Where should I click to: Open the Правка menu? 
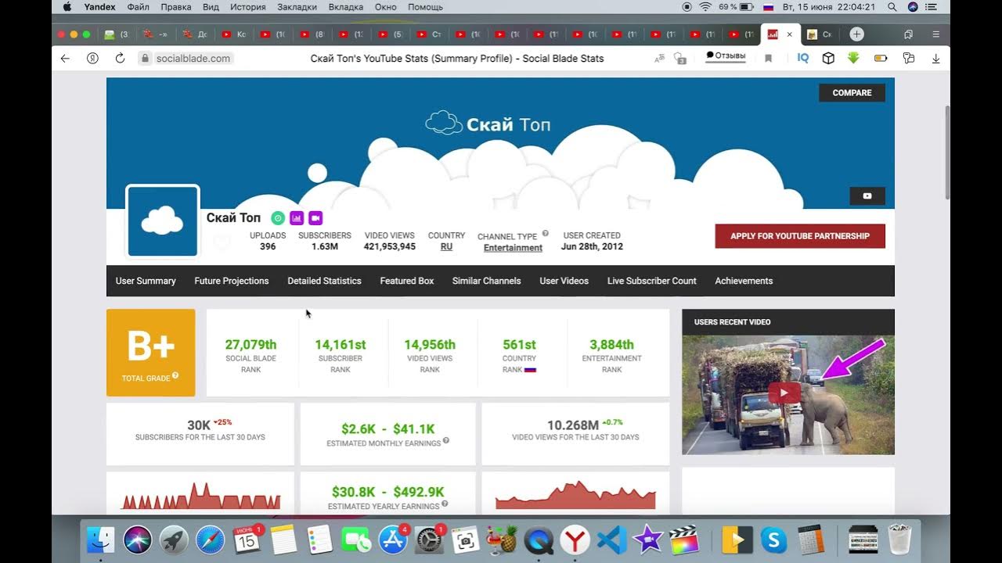pos(176,7)
